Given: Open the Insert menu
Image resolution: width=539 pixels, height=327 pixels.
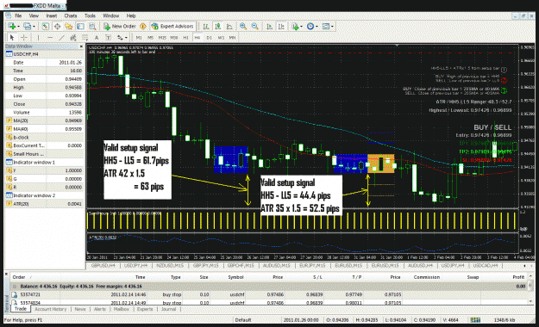Looking at the screenshot, I should click(52, 15).
